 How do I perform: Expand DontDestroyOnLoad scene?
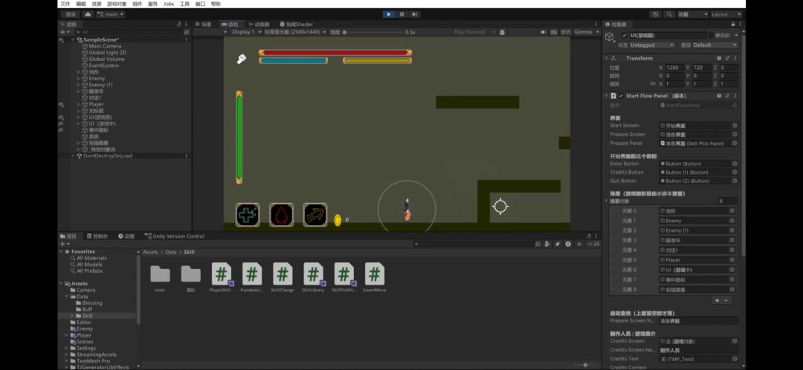73,156
